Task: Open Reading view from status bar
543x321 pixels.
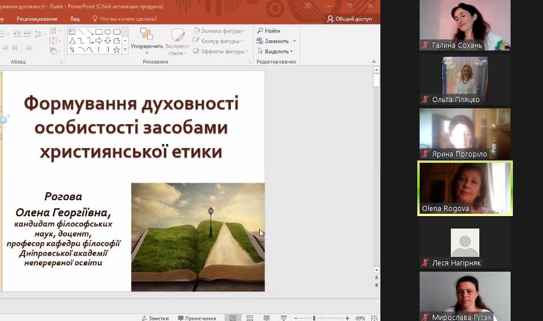Action: [267, 318]
